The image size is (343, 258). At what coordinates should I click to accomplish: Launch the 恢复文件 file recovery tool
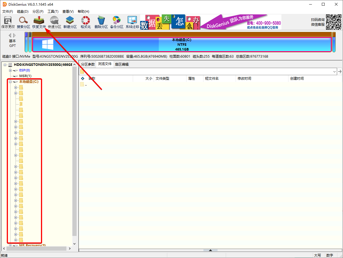click(39, 23)
